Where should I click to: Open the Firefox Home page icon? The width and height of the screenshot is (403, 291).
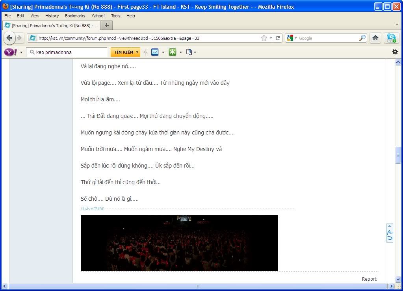click(375, 38)
